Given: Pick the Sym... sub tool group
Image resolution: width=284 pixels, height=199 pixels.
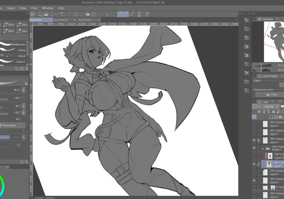Looking at the screenshot, I should [9, 25].
